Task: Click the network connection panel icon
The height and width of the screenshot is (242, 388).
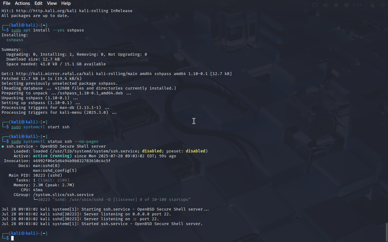Action: click(315, 5)
